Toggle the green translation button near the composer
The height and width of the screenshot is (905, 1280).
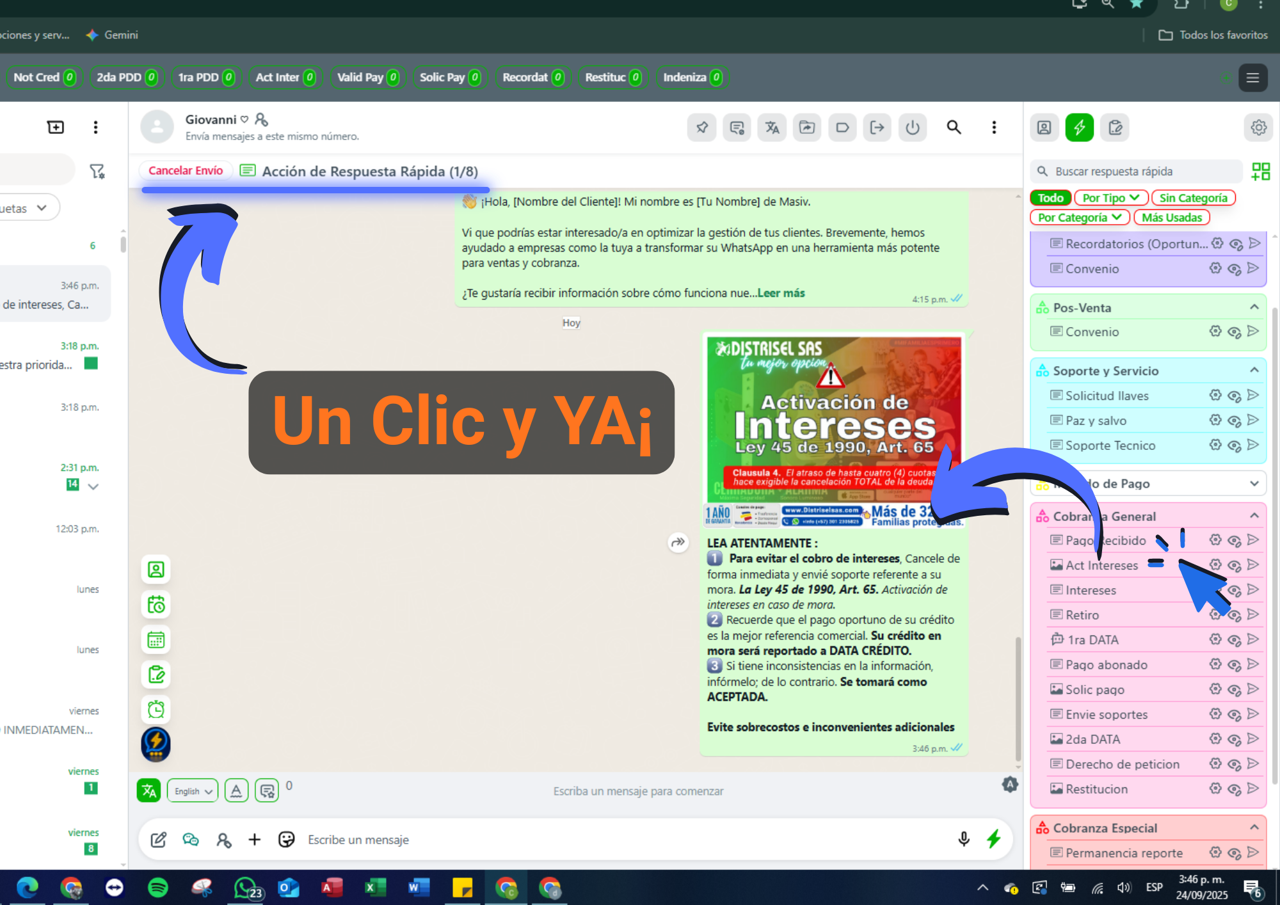coord(148,790)
